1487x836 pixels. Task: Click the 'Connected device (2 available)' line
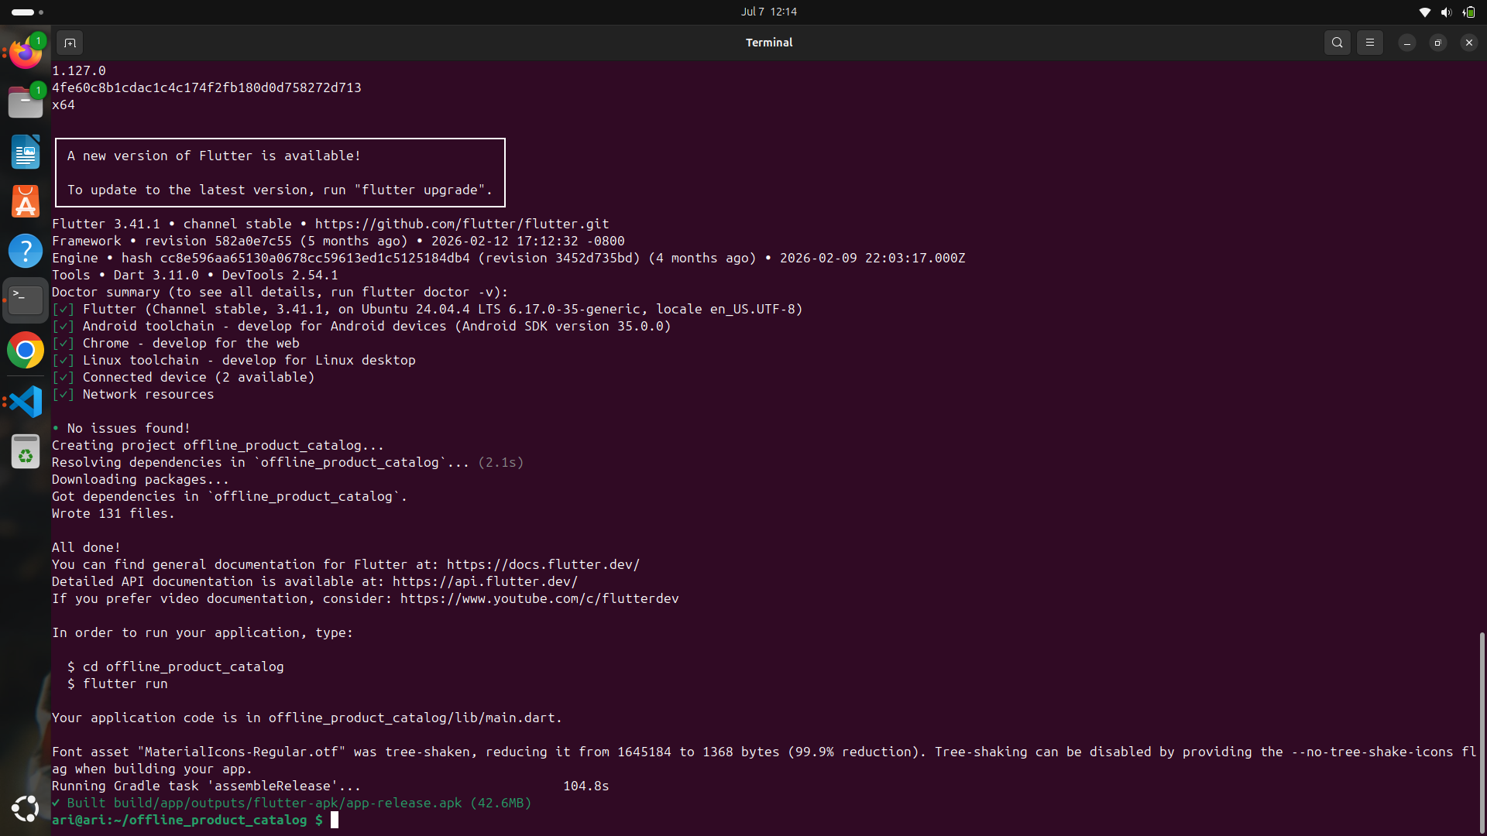(x=184, y=377)
